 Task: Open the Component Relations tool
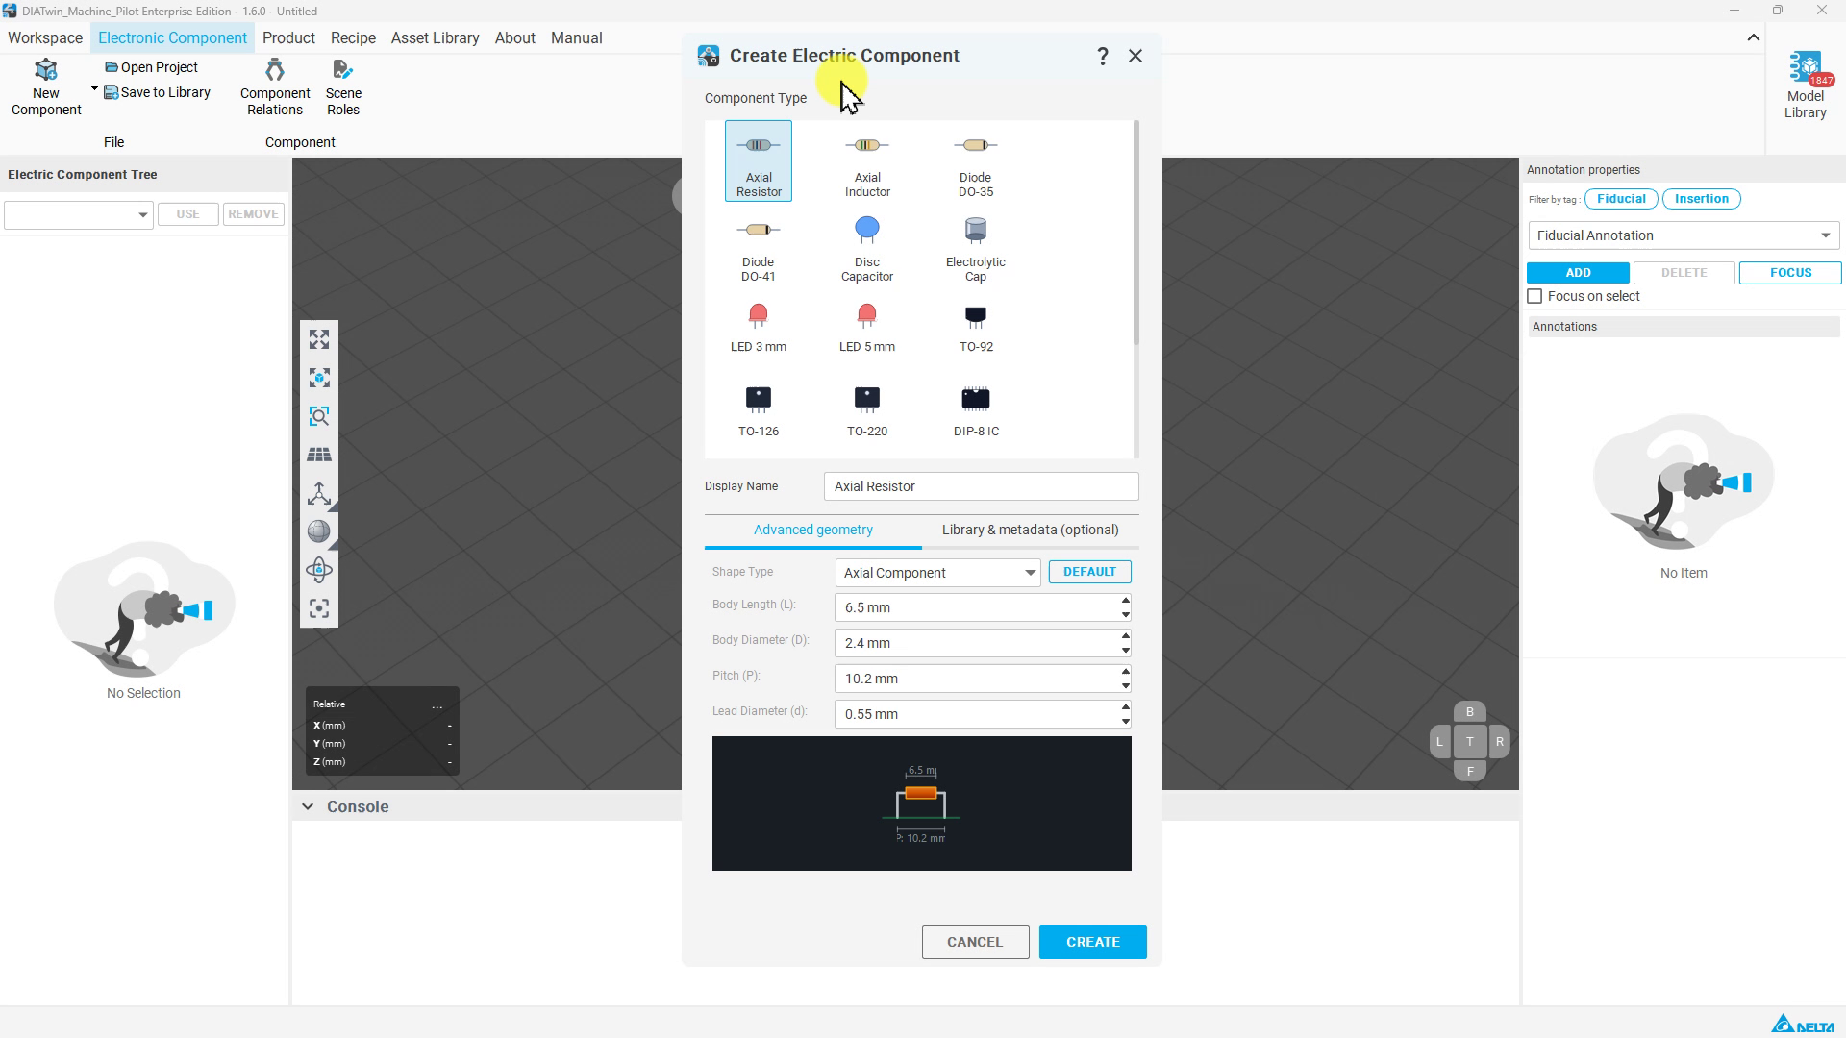pyautogui.click(x=275, y=87)
